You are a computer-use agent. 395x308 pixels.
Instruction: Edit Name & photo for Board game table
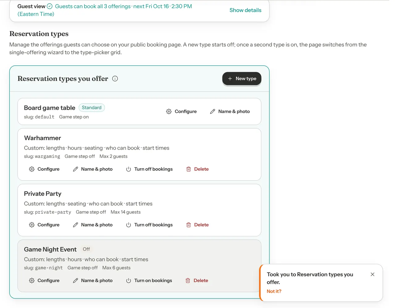pyautogui.click(x=230, y=111)
